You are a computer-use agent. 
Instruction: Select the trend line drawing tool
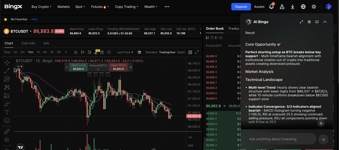[7, 71]
